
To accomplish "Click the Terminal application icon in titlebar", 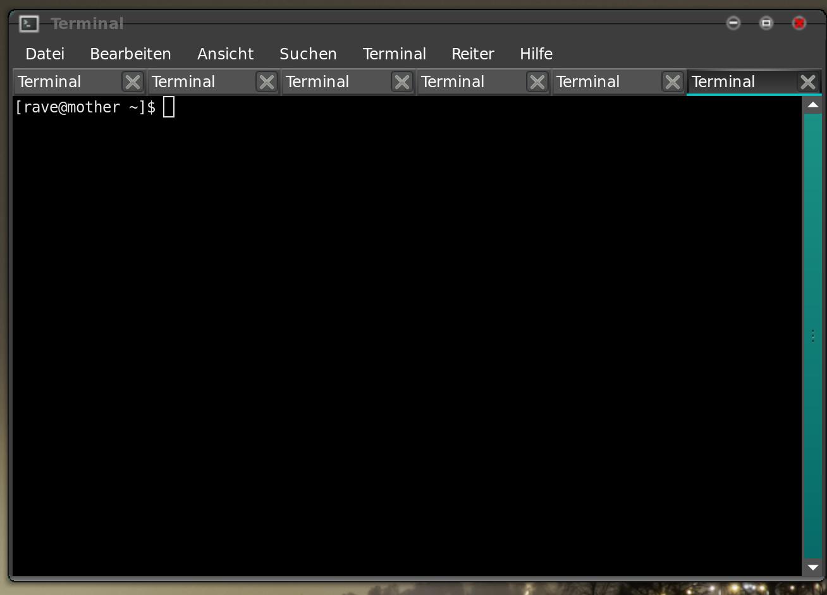I will (28, 23).
